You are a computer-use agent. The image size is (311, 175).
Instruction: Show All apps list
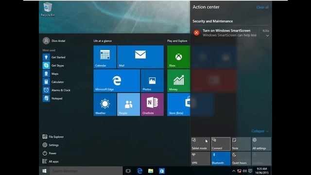(x=51, y=161)
